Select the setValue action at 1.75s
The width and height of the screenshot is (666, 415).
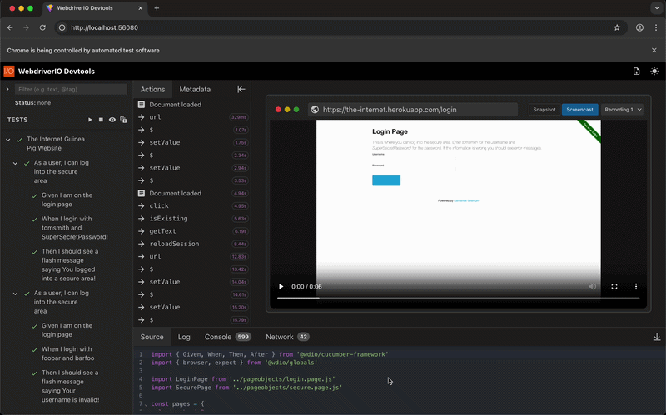point(192,142)
